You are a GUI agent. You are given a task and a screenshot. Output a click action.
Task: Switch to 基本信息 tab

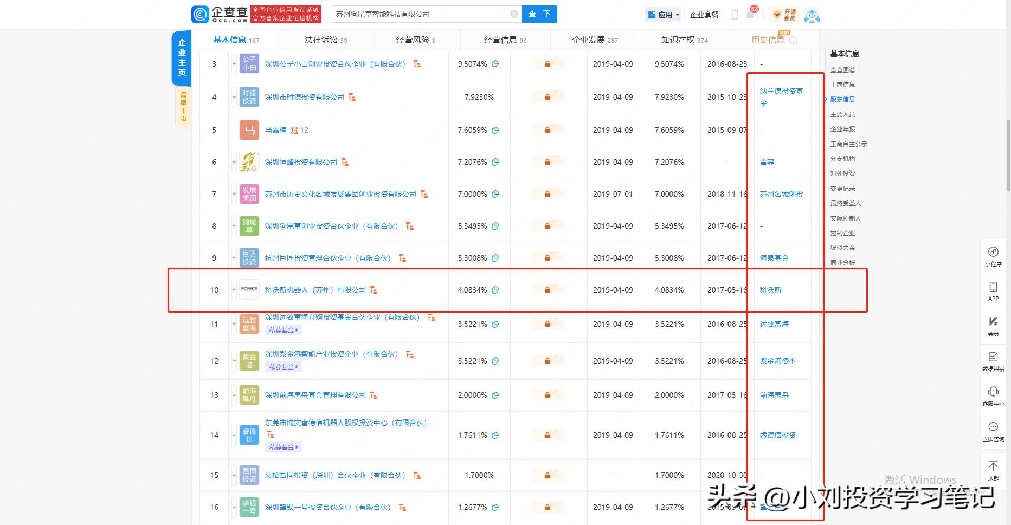(x=236, y=40)
